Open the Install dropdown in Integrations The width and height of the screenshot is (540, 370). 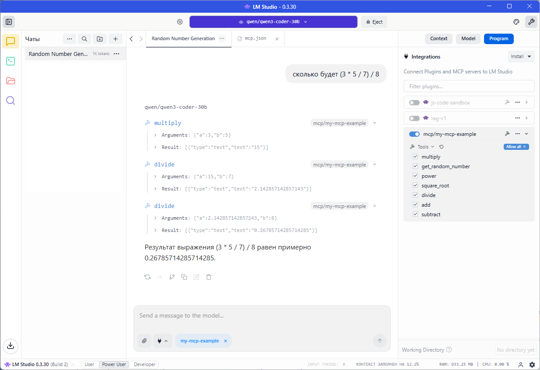point(521,56)
